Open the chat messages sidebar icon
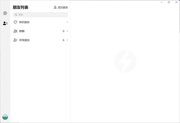This screenshot has width=180, height=123. click(x=5, y=13)
